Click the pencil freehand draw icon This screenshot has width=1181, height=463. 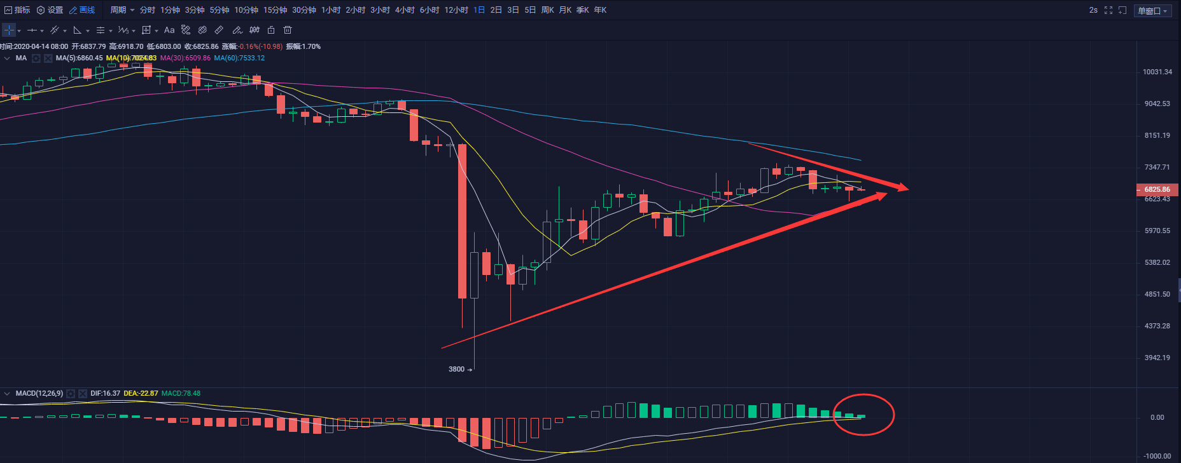(x=237, y=30)
